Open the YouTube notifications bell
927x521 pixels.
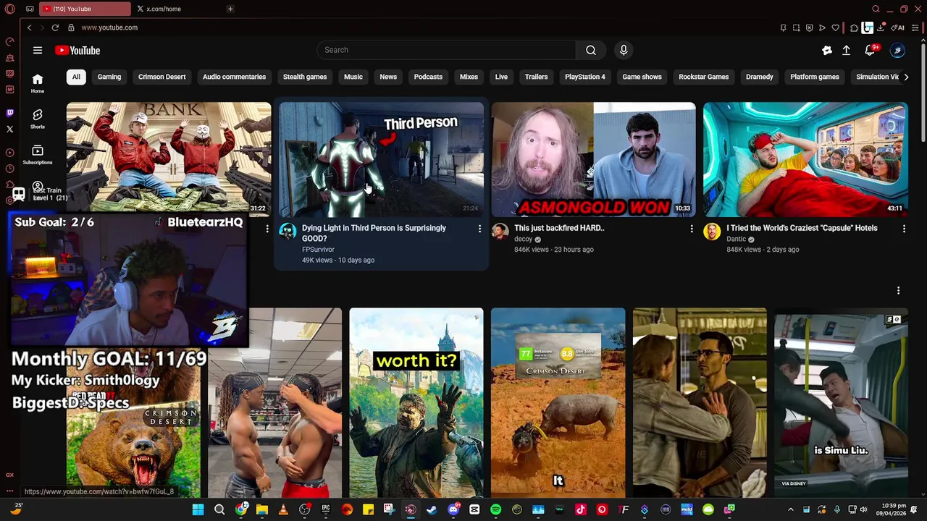coord(871,50)
